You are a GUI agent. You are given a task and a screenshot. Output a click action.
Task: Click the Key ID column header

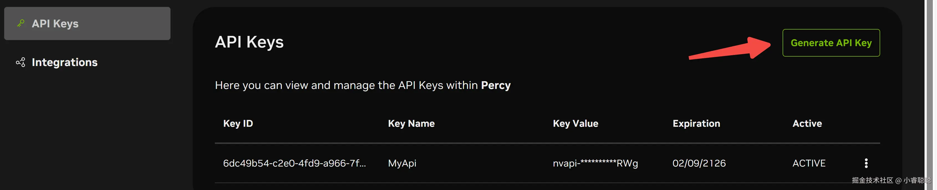pyautogui.click(x=238, y=124)
